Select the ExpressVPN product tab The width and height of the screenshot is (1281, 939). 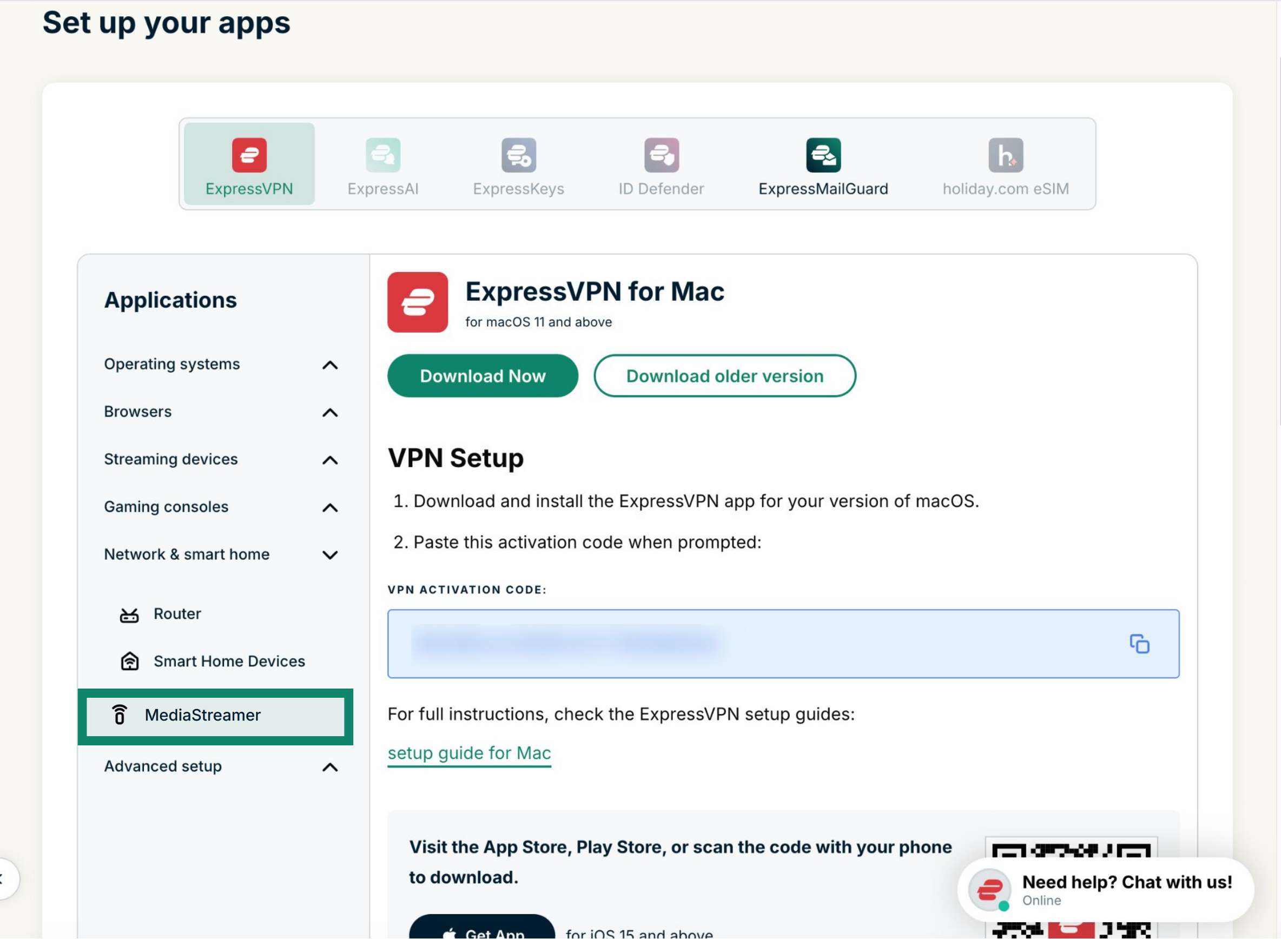point(249,164)
